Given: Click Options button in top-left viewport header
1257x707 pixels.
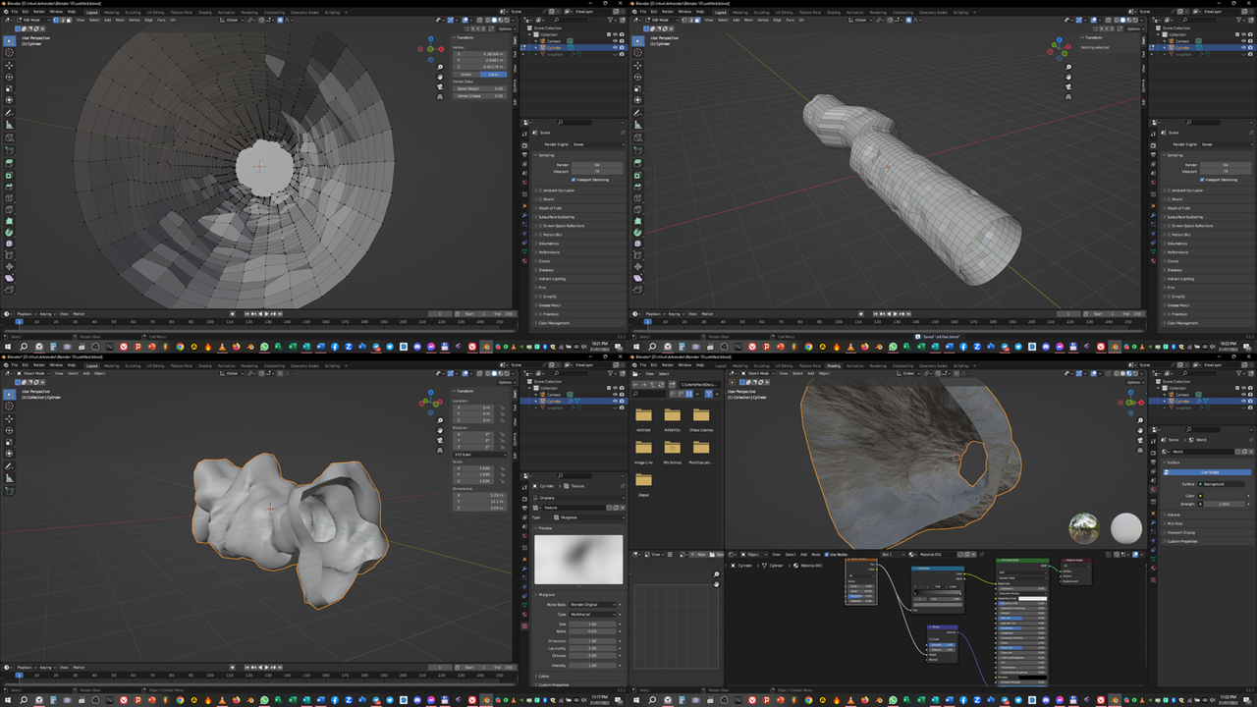Looking at the screenshot, I should point(505,28).
